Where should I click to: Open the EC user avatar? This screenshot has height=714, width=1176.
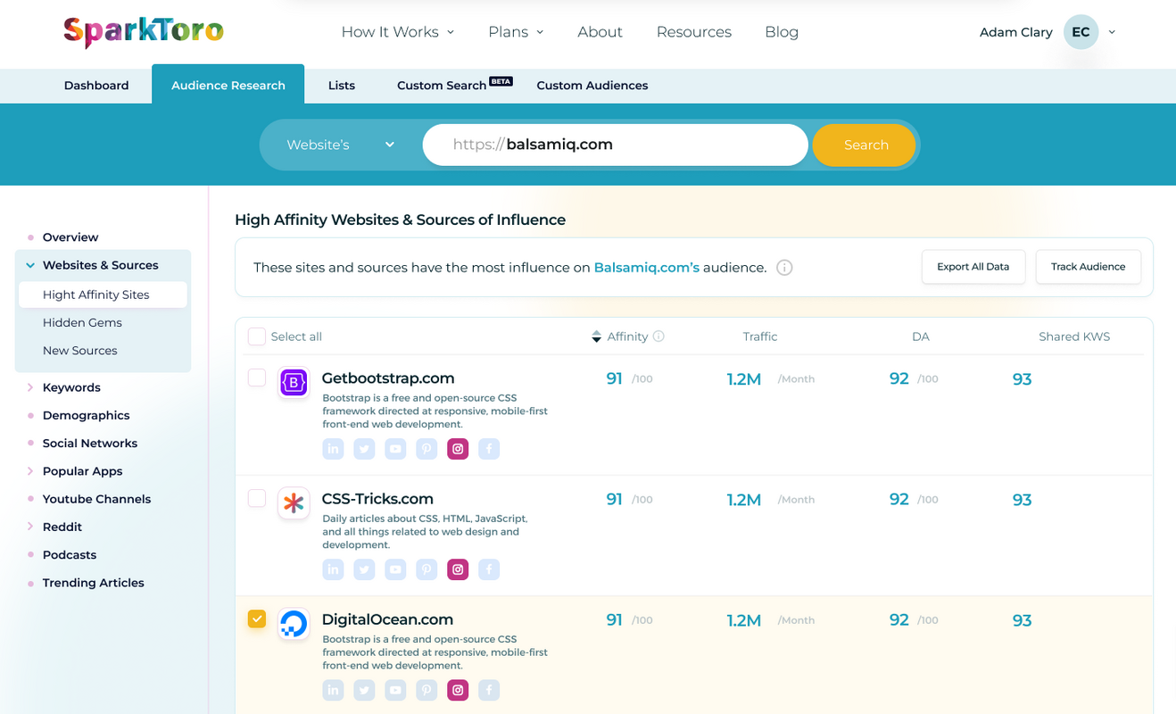coord(1081,32)
